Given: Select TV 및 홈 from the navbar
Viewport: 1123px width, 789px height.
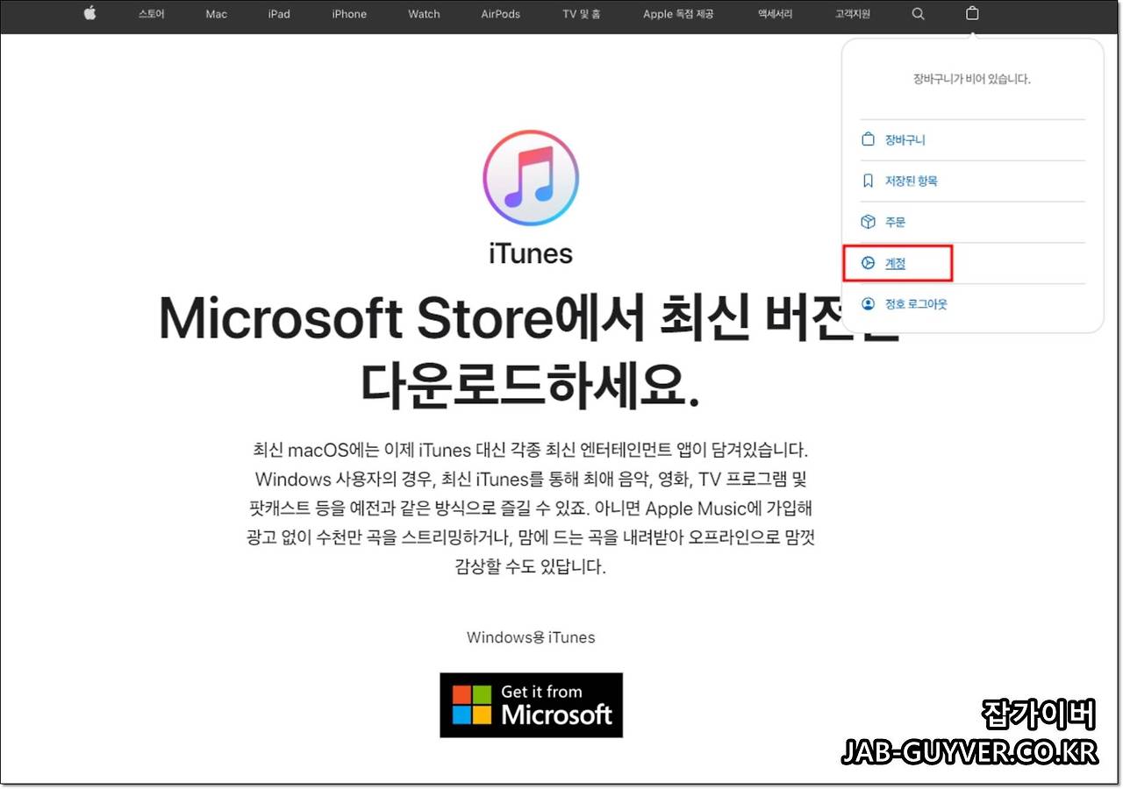Looking at the screenshot, I should point(581,13).
